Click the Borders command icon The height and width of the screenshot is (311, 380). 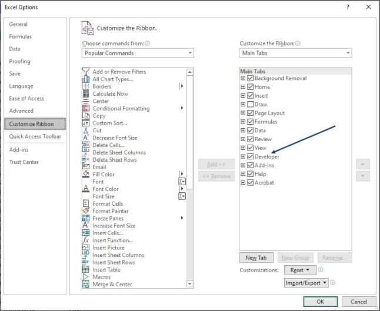(x=85, y=86)
